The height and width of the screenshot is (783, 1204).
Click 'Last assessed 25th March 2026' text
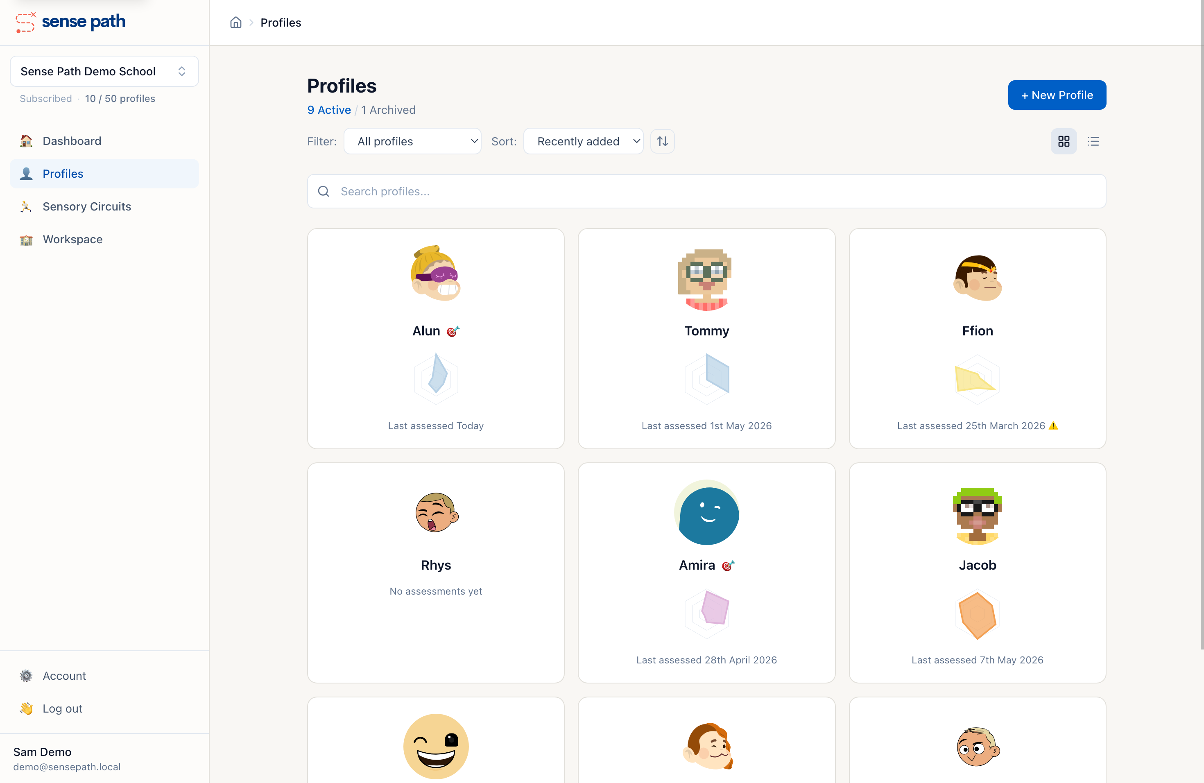click(x=971, y=425)
